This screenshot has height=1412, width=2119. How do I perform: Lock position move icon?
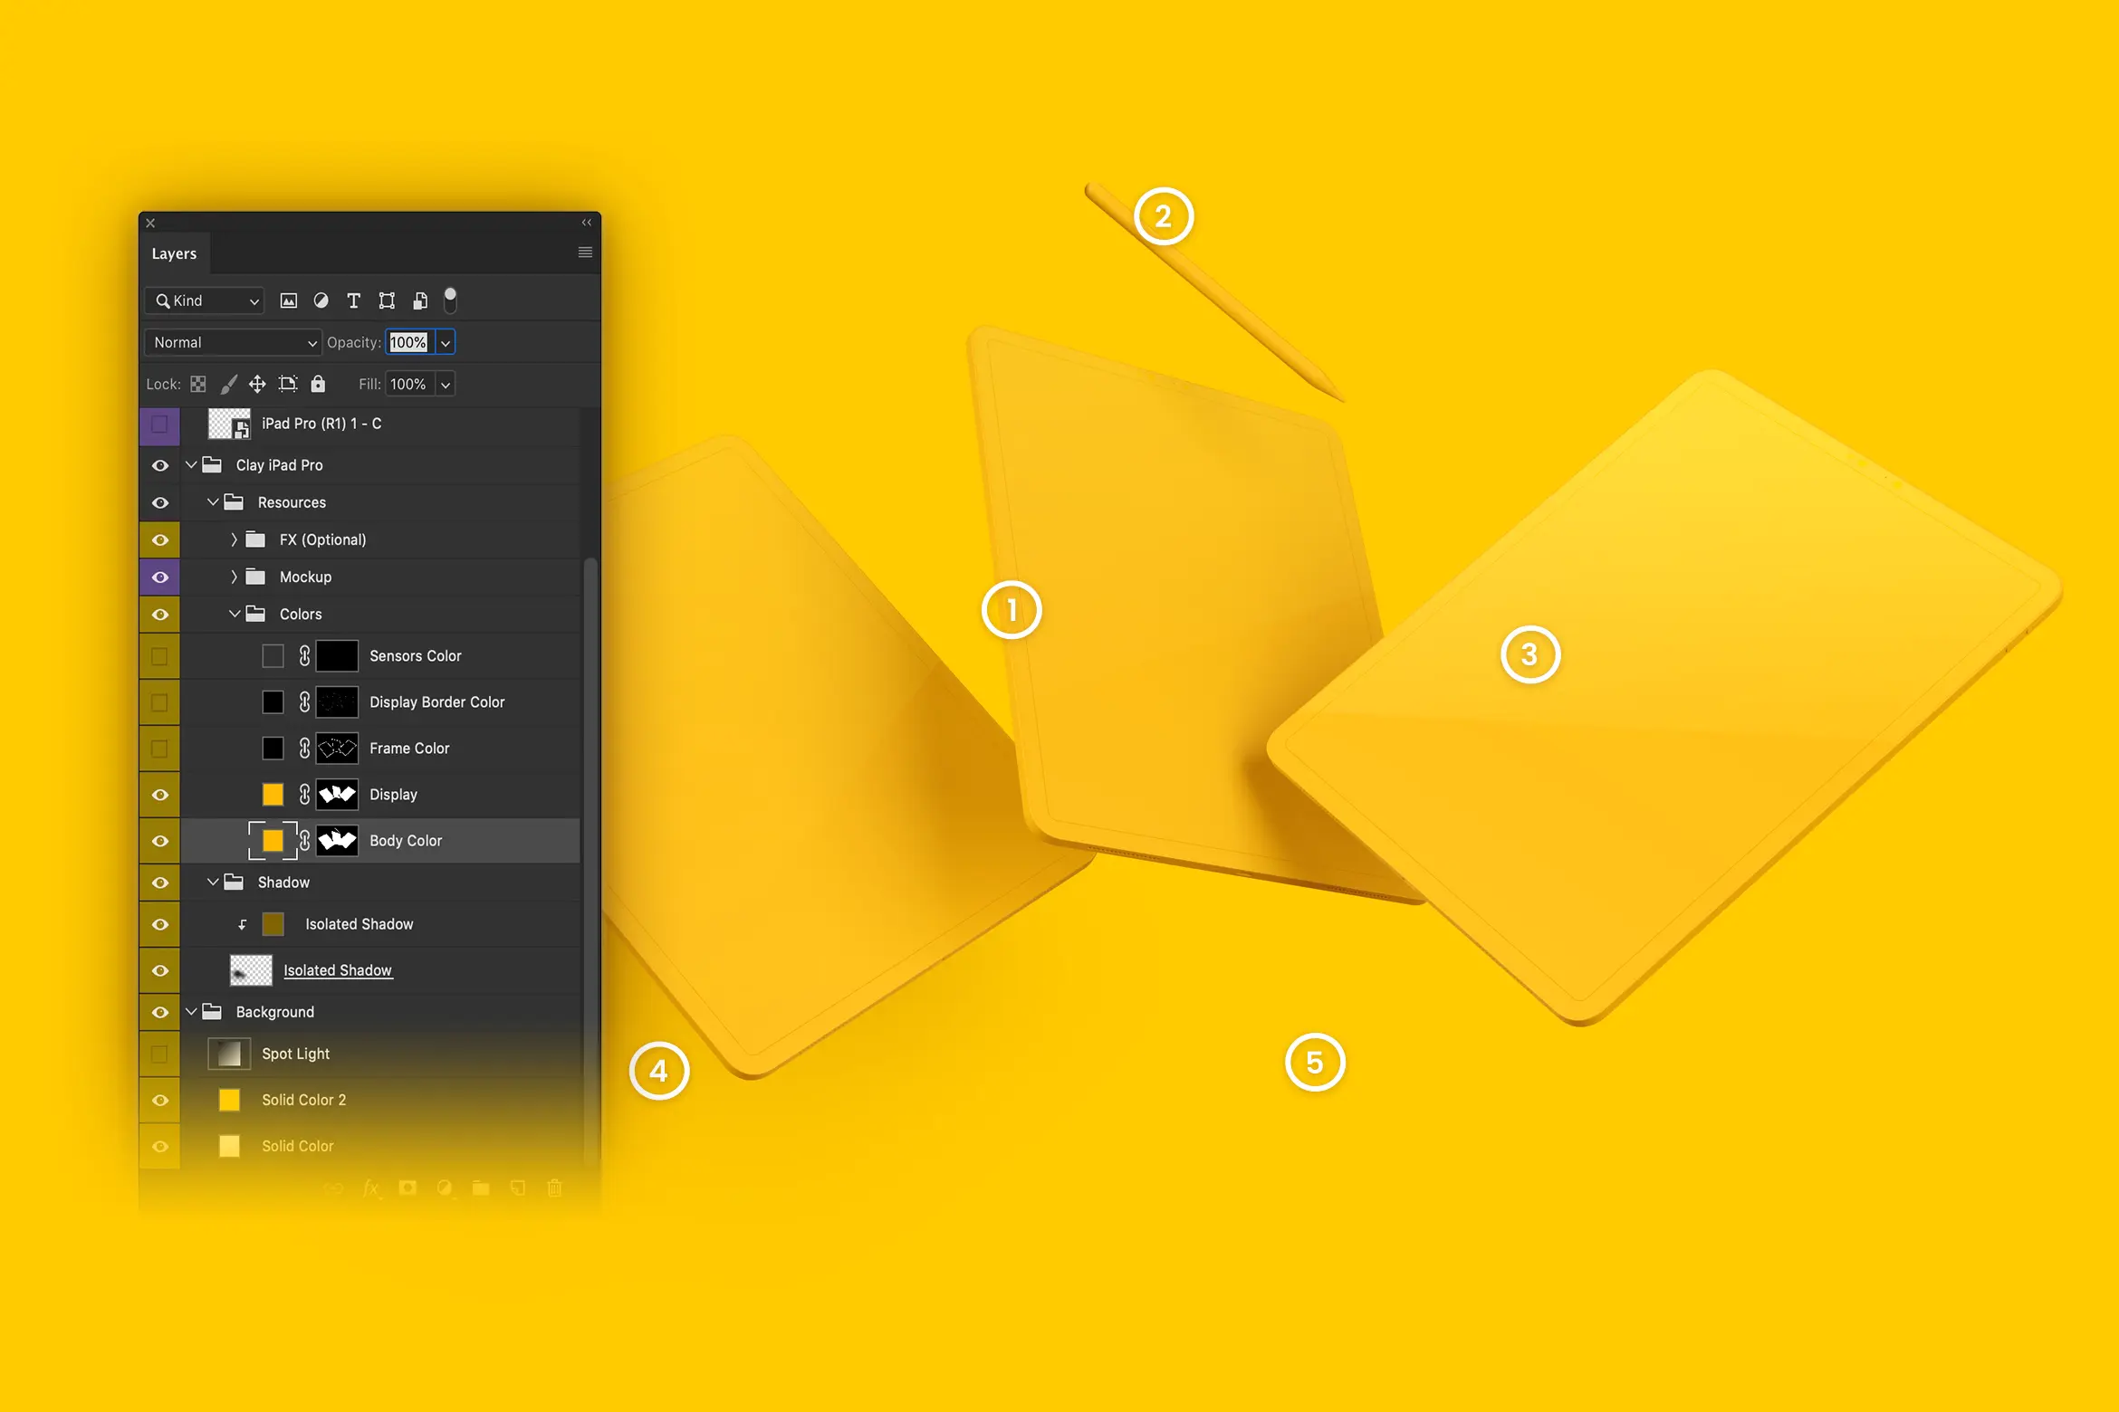pos(257,384)
